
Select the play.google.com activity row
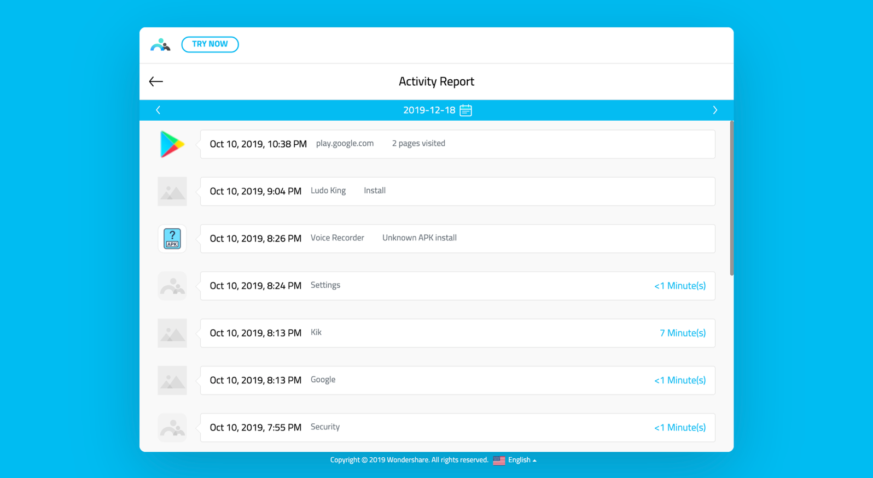point(458,144)
